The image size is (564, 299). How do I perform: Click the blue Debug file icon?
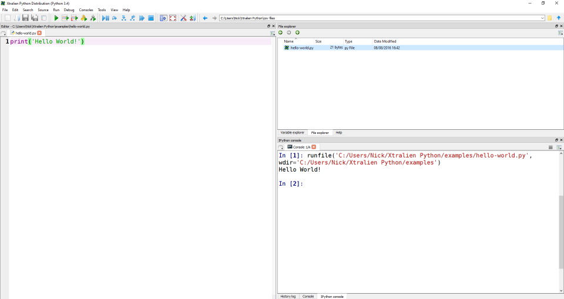(x=105, y=18)
